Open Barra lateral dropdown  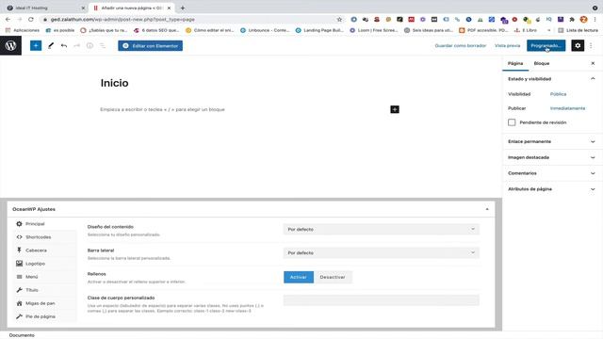[x=381, y=253]
